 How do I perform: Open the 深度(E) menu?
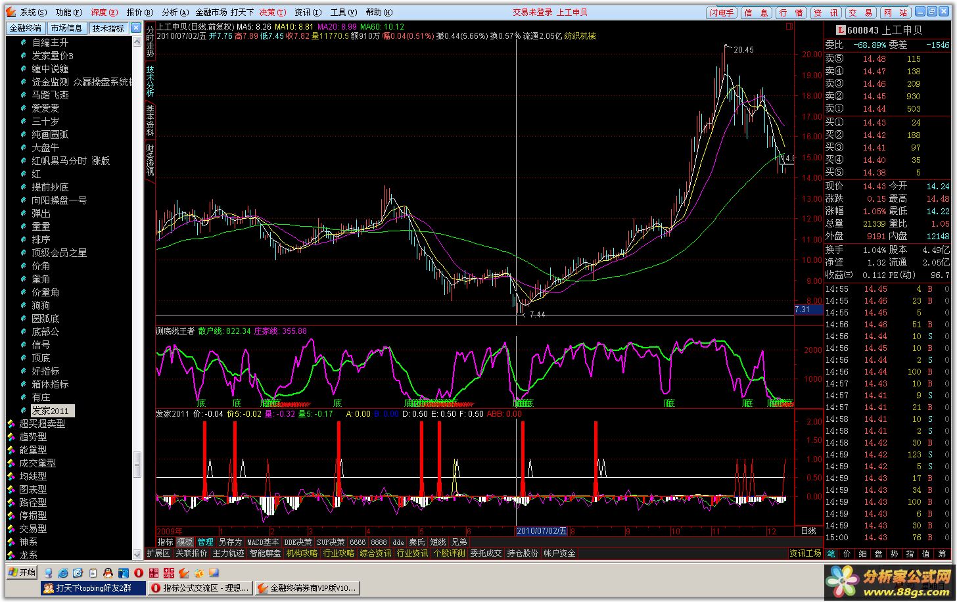(x=105, y=12)
